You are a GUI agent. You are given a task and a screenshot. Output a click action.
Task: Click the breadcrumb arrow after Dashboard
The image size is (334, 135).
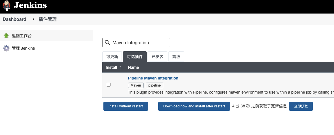coord(34,19)
